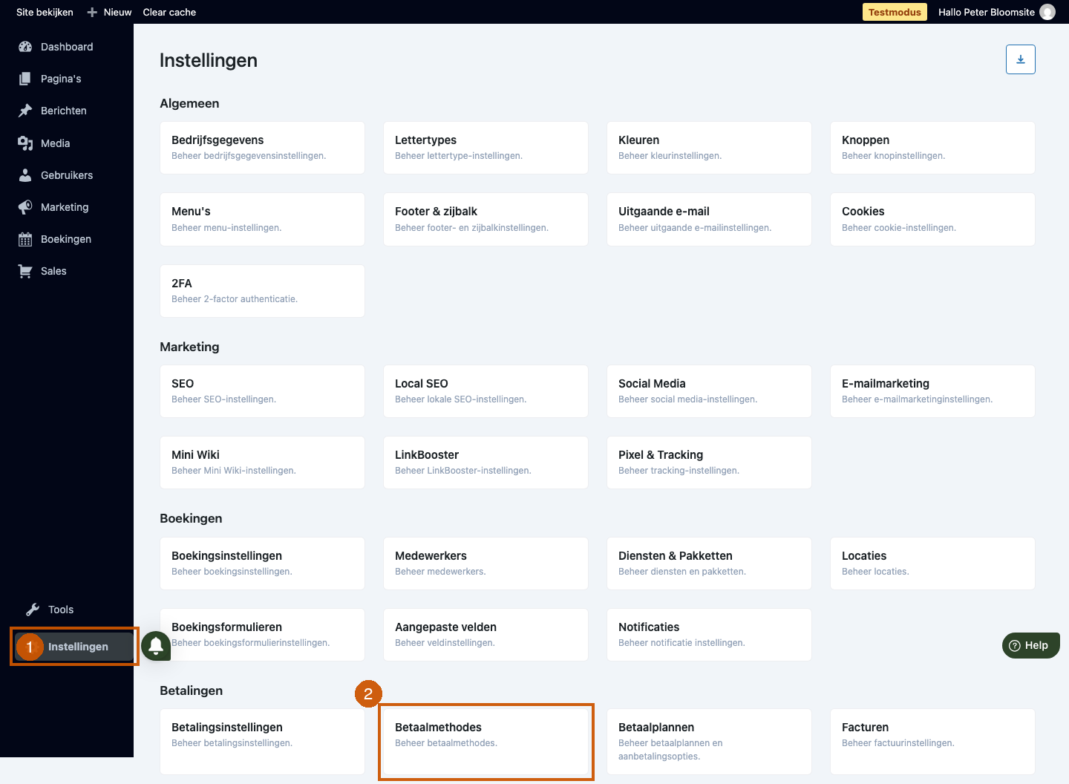Click the green notification bell icon
1069x784 pixels.
point(156,646)
